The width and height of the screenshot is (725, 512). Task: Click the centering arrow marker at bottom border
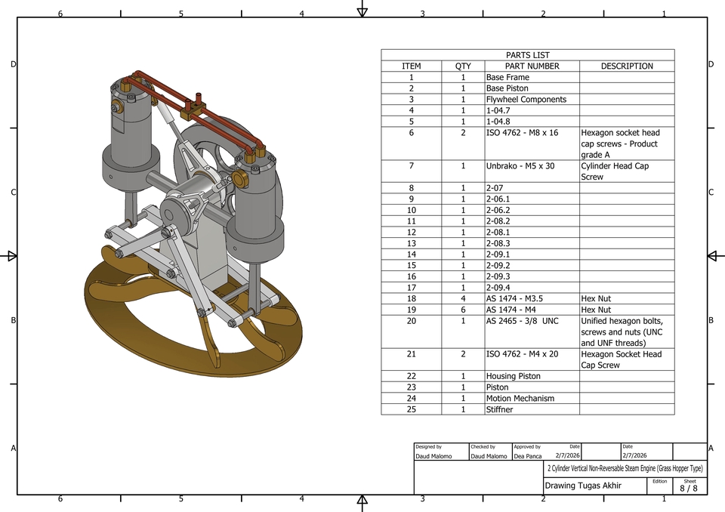pos(363,501)
